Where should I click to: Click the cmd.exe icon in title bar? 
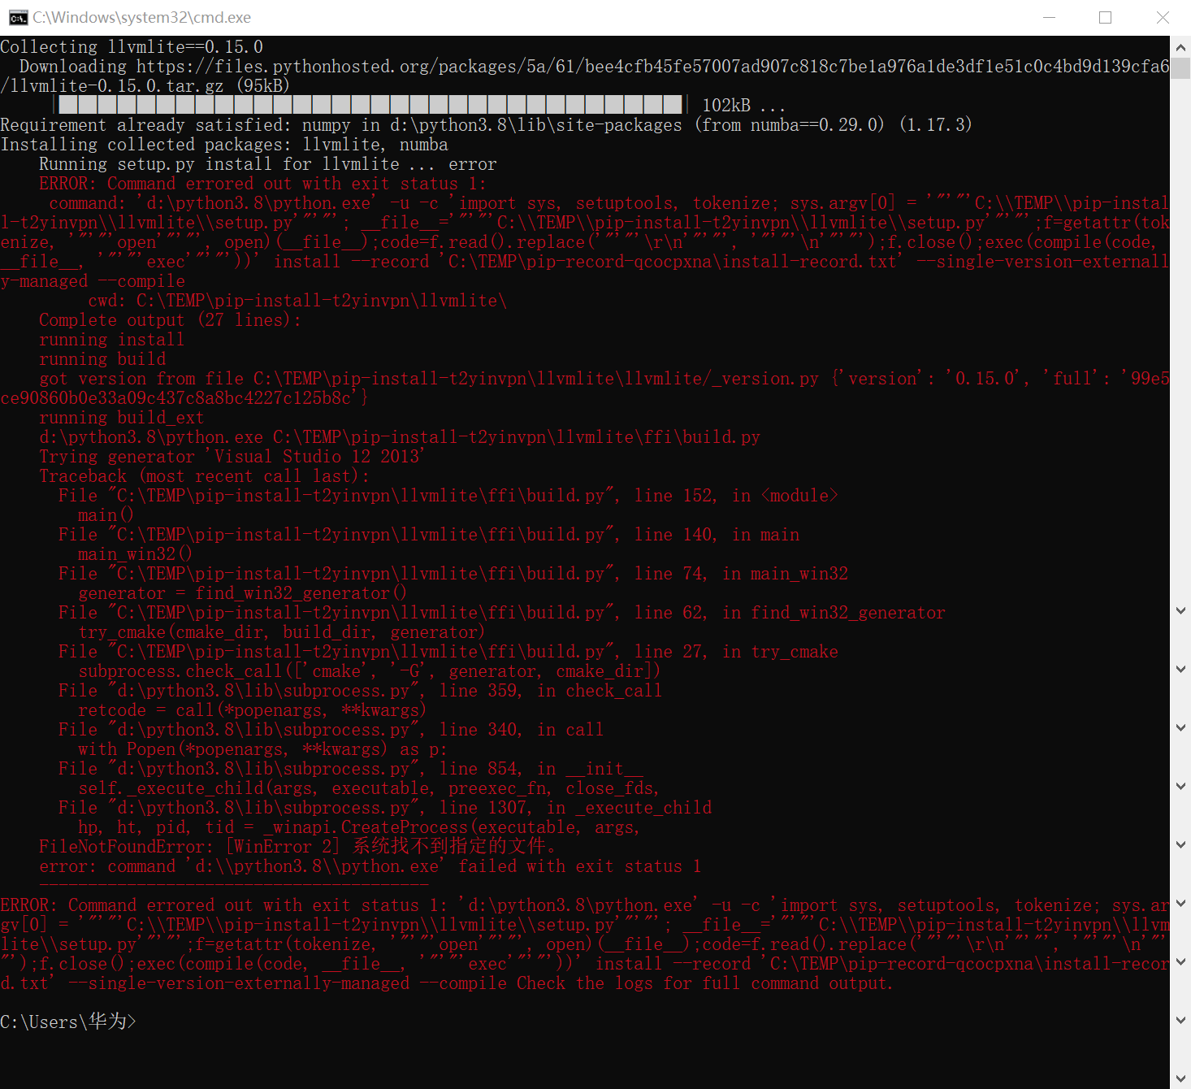pyautogui.click(x=18, y=18)
